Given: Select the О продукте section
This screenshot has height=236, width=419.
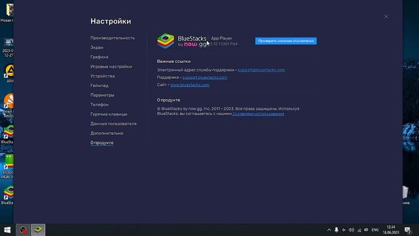Looking at the screenshot, I should 102,143.
